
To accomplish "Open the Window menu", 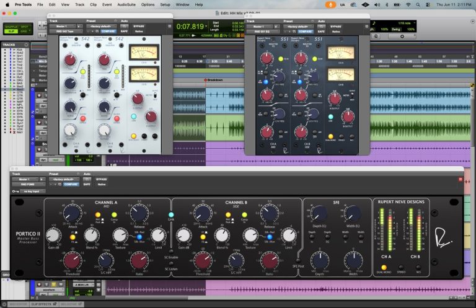I will click(x=182, y=4).
